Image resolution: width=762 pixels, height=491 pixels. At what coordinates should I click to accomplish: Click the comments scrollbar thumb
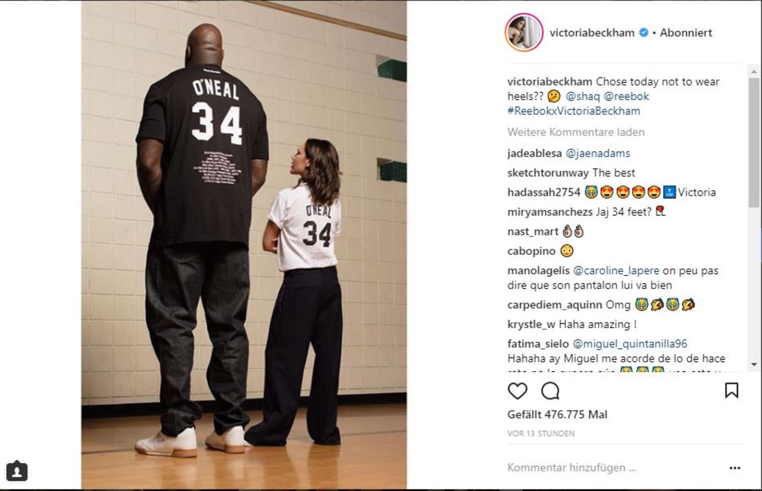[x=754, y=142]
